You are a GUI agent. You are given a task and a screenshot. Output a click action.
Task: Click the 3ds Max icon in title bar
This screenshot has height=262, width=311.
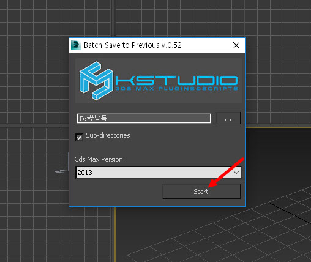coord(76,45)
